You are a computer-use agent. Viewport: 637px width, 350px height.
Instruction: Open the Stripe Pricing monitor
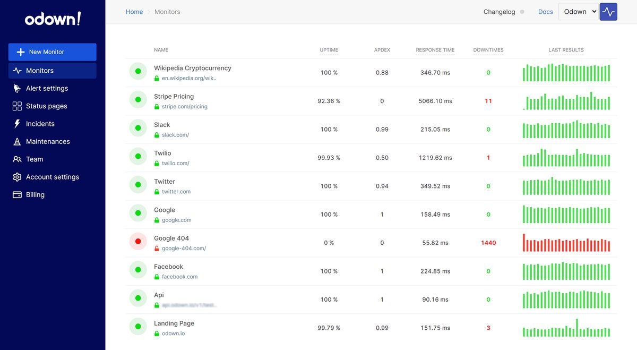174,97
